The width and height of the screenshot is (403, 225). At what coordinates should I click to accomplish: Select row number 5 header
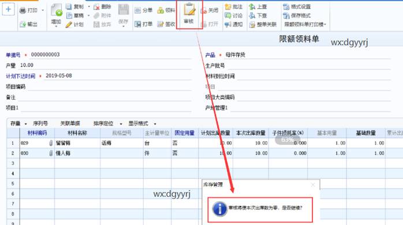pos(13,183)
